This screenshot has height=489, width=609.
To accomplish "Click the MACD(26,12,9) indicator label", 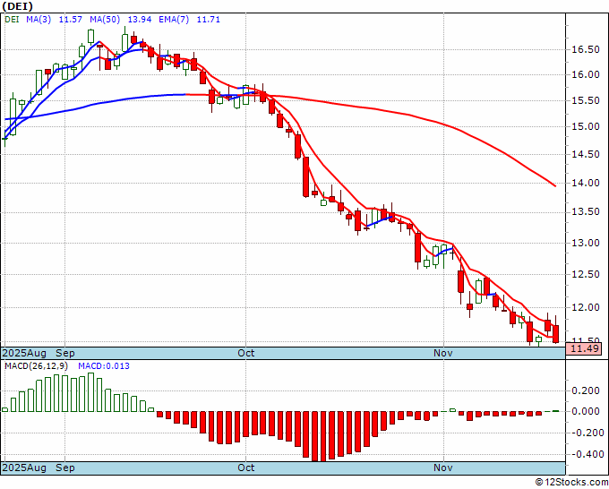I will click(36, 366).
